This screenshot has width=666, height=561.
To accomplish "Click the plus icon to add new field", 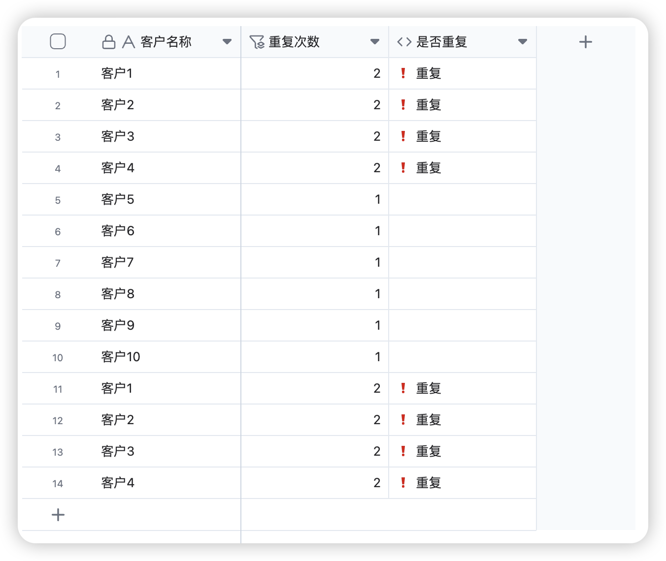I will click(586, 41).
